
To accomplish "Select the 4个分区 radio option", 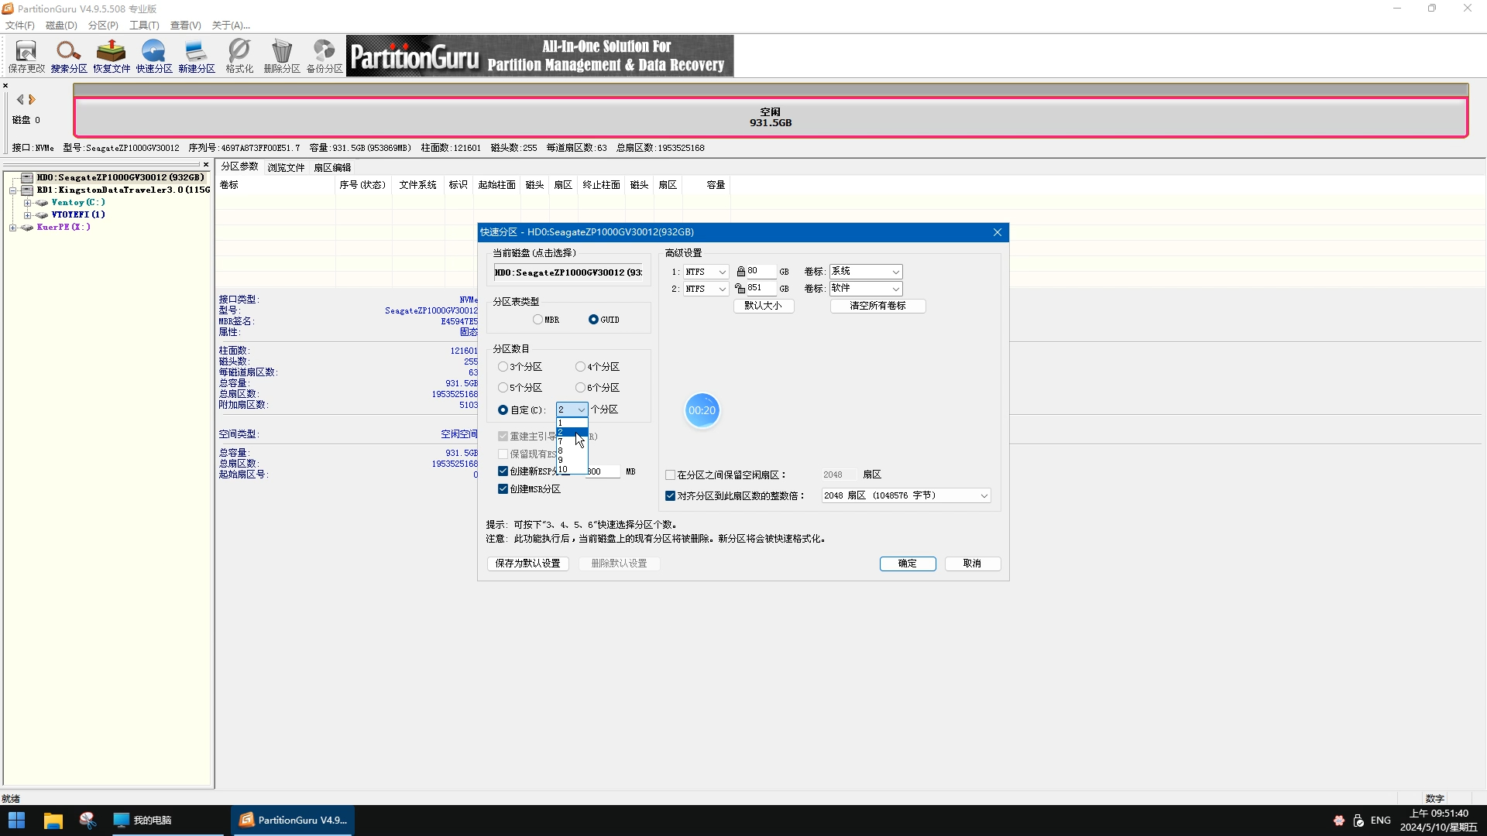I will 580,367.
